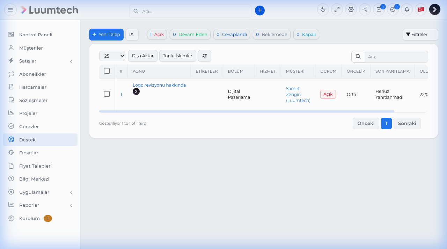
Task: Toggle the hamburger sidebar menu
Action: [10, 10]
